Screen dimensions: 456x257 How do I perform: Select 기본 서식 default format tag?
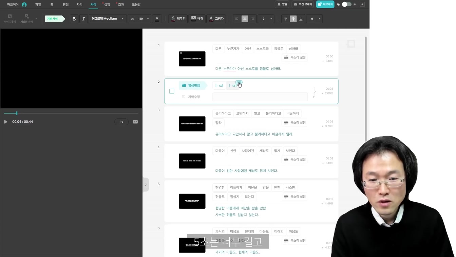tap(54, 19)
